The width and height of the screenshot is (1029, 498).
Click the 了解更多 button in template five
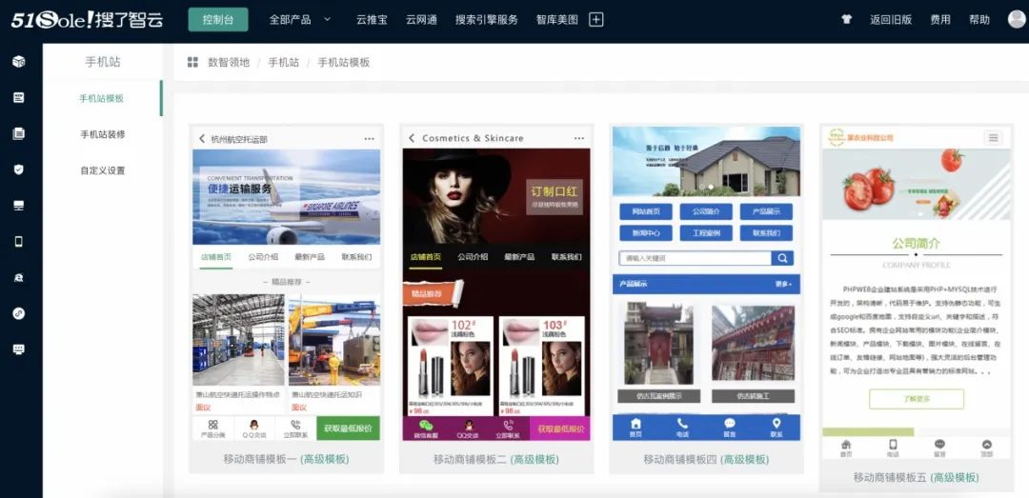[x=917, y=399]
